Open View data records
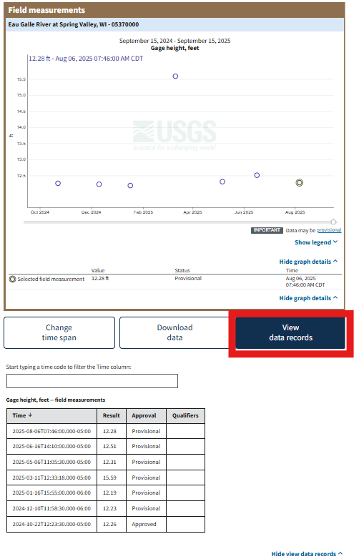354x559 pixels. coord(290,332)
